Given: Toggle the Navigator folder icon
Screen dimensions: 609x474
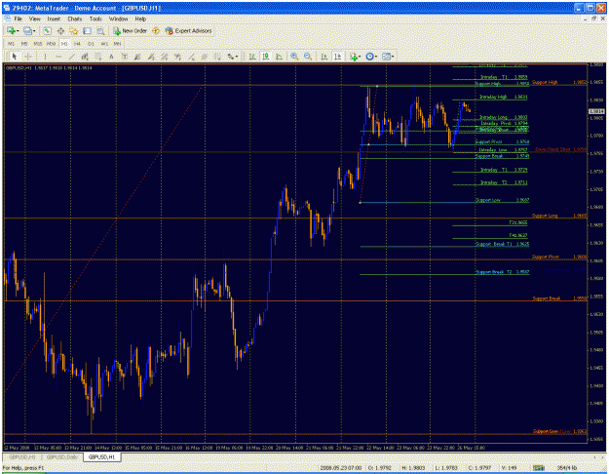Looking at the screenshot, I should point(73,30).
